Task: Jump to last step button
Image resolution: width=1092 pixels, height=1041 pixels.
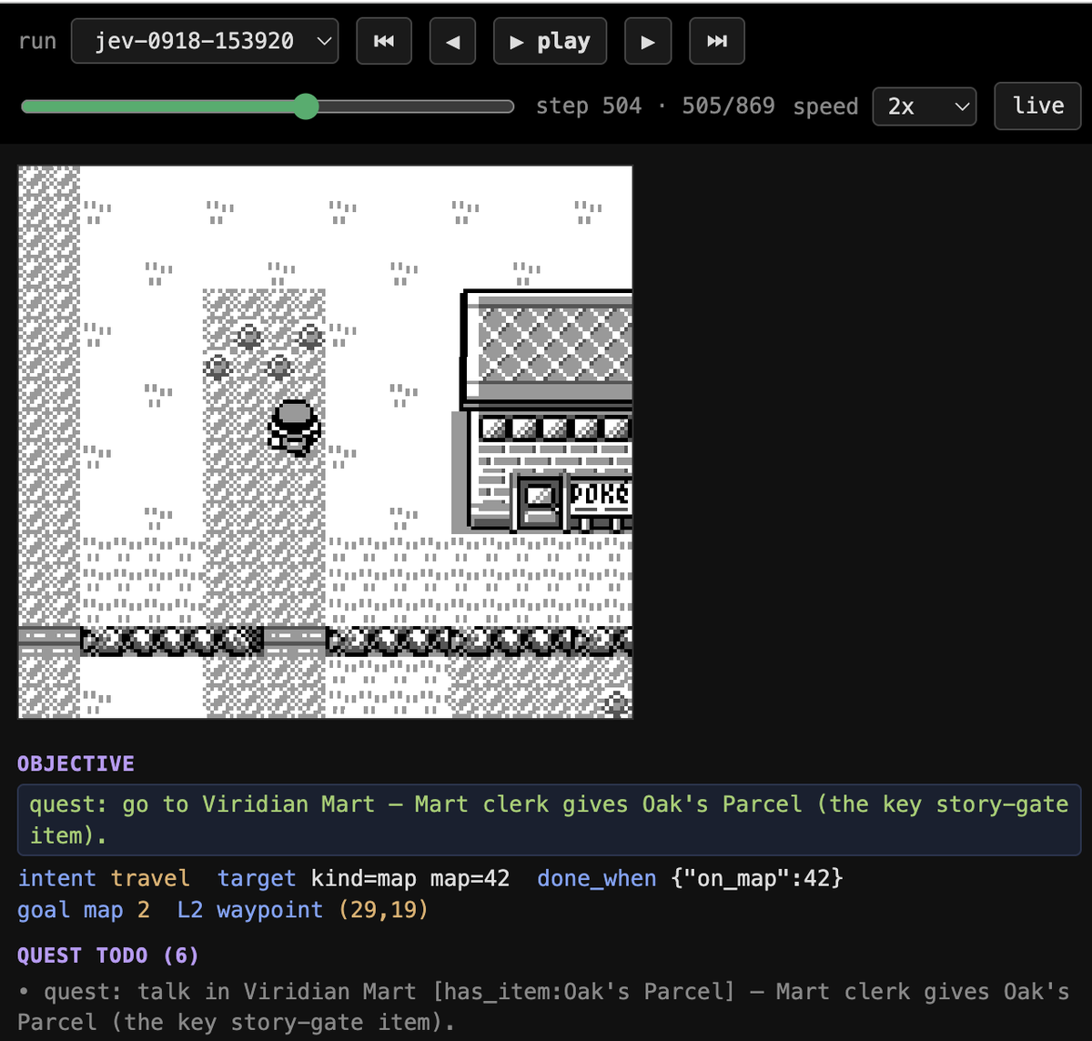Action: click(x=717, y=41)
